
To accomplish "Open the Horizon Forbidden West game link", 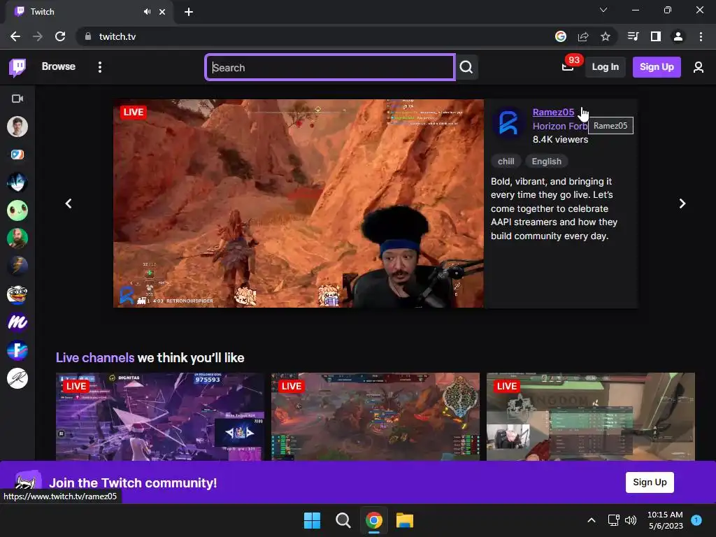I will point(560,127).
